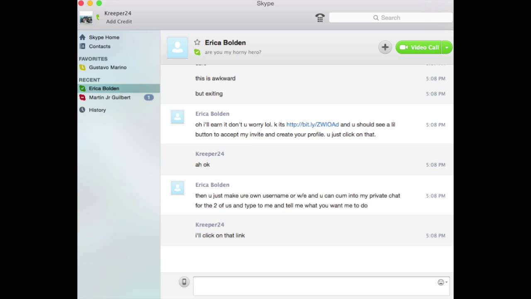Expand the Video Call dropdown arrow
The width and height of the screenshot is (531, 299).
click(x=447, y=47)
